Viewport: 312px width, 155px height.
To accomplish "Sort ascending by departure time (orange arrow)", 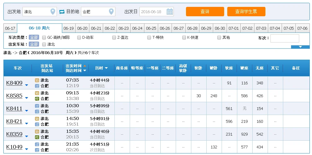I will point(85,66).
